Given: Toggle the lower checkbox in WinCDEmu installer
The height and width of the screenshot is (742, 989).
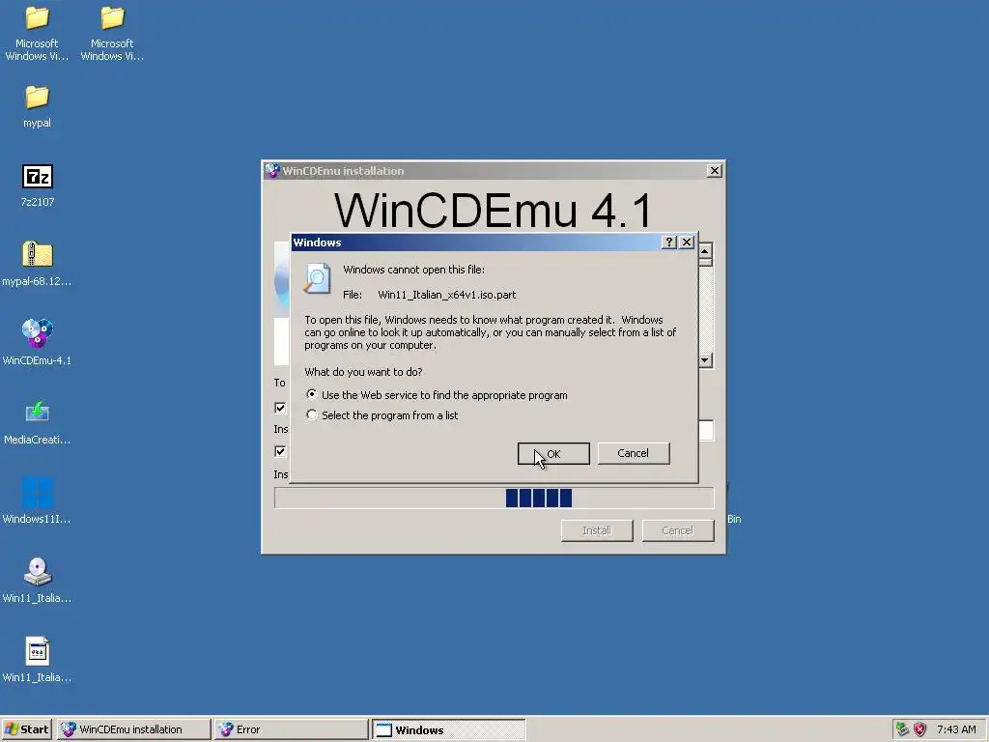Looking at the screenshot, I should tap(281, 451).
